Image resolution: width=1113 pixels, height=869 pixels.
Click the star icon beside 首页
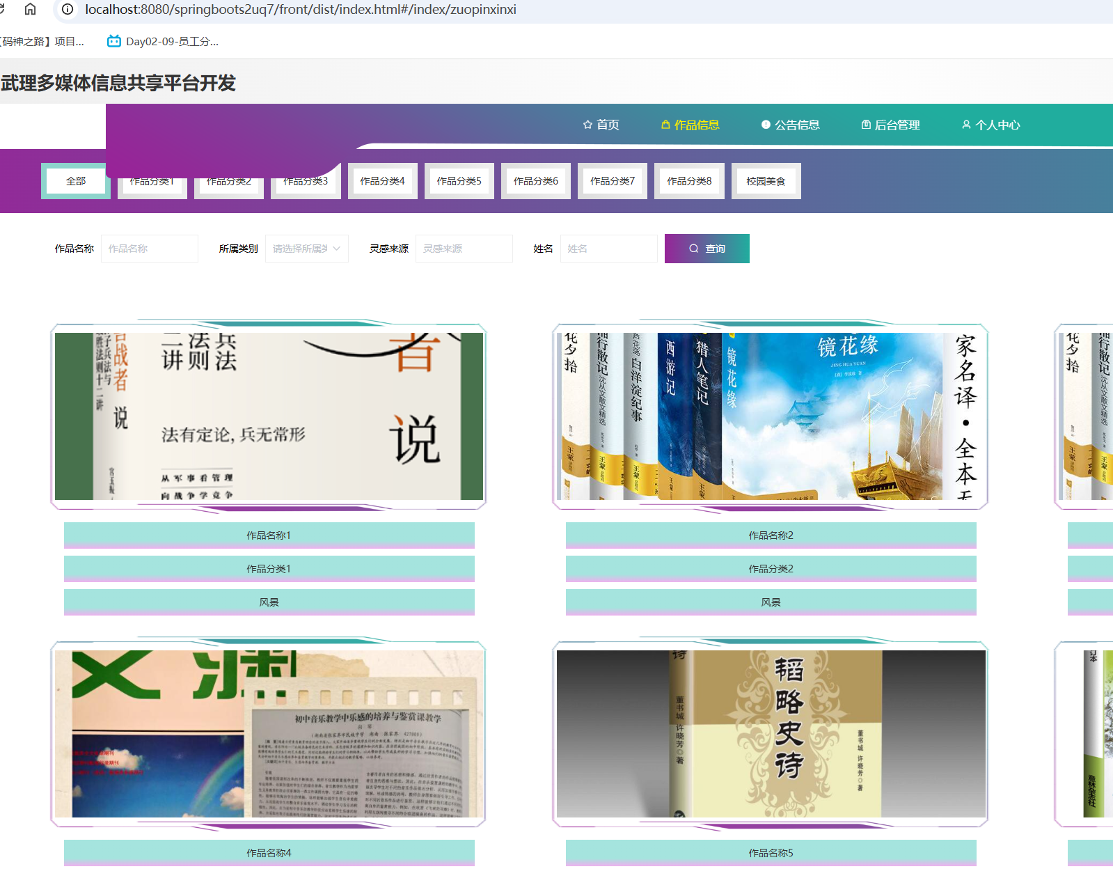[x=587, y=125]
